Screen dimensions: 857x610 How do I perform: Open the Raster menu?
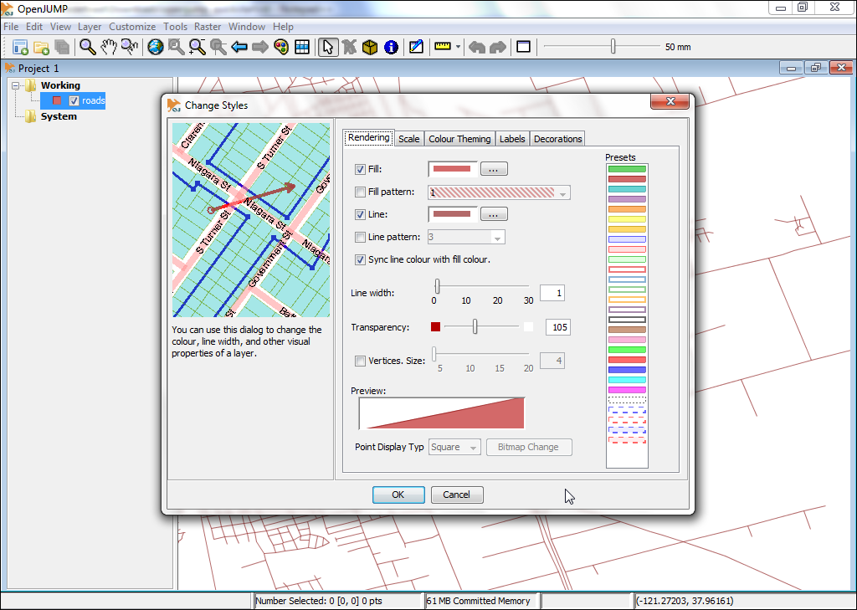click(208, 26)
